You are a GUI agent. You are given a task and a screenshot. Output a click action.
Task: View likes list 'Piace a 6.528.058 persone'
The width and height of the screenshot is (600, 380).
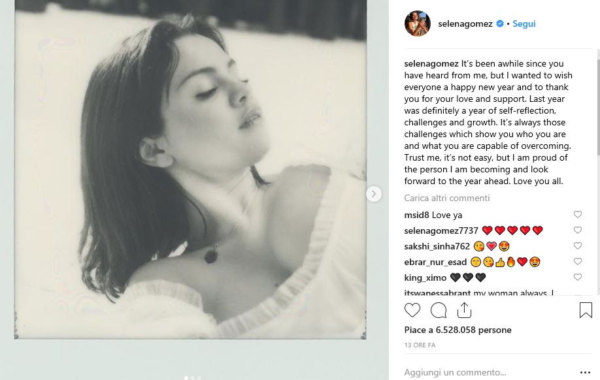[458, 330]
